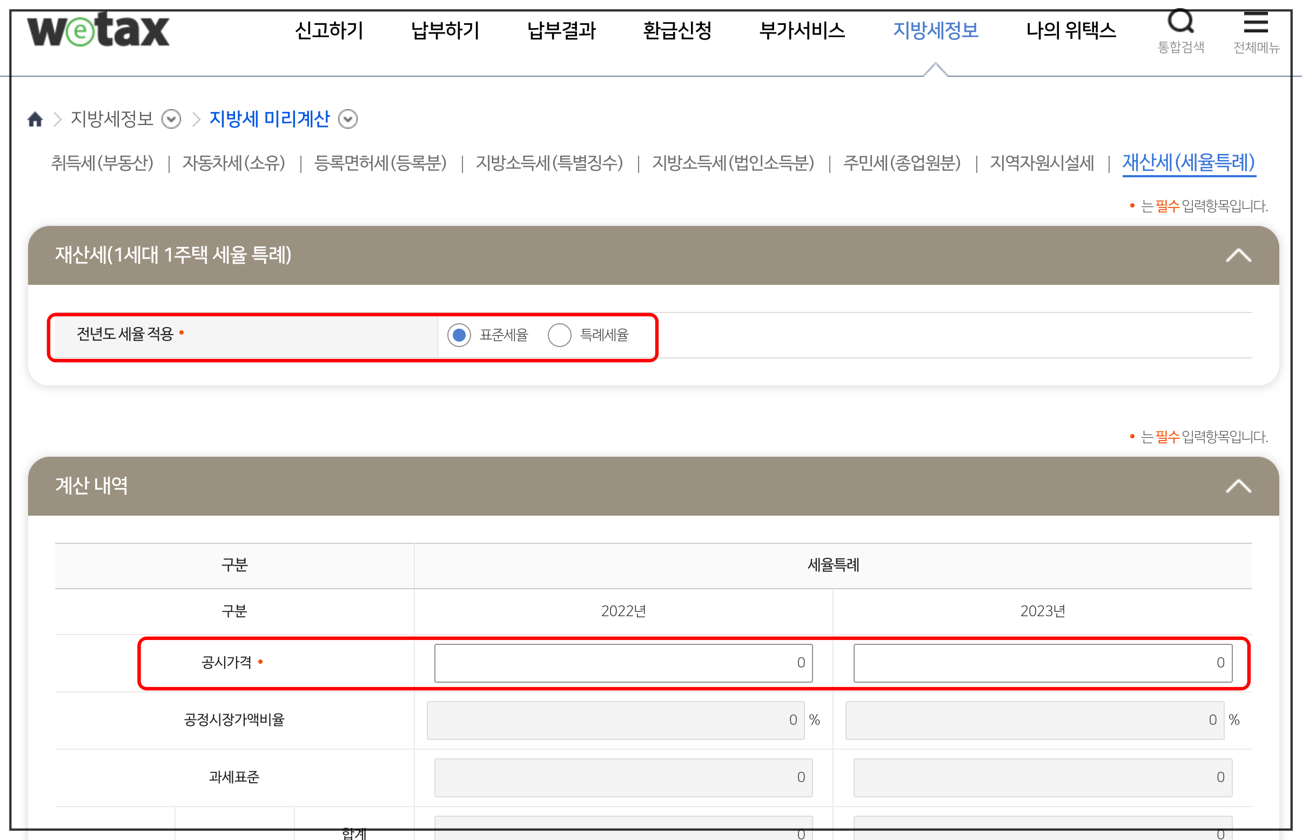Open the 납부하기 menu
The width and height of the screenshot is (1302, 840).
tap(445, 31)
